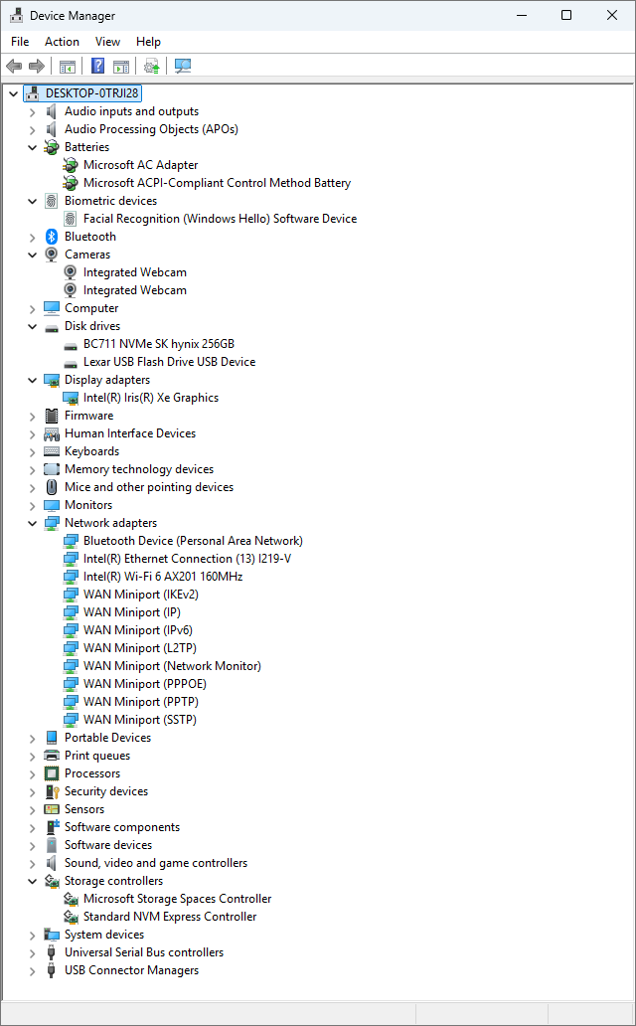Viewport: 636px width, 1026px height.
Task: Select WAN Miniport (IKEv2)
Action: point(141,595)
